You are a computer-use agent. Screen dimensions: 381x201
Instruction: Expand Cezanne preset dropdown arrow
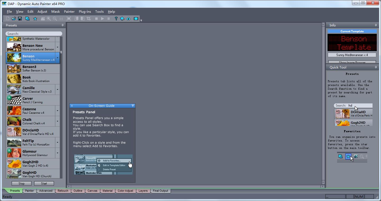click(x=57, y=111)
